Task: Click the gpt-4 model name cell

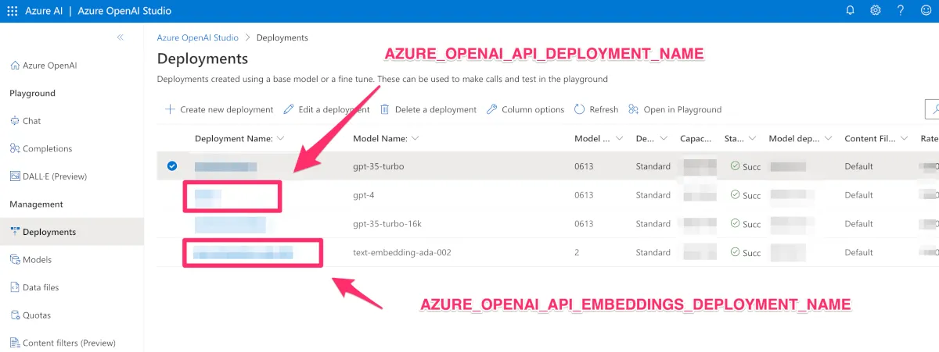Action: (x=365, y=195)
